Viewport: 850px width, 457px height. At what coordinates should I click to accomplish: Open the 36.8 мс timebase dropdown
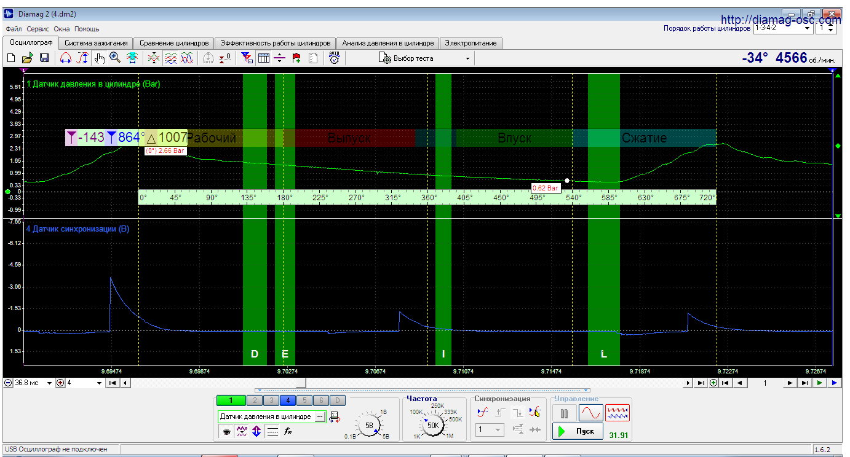tap(34, 383)
